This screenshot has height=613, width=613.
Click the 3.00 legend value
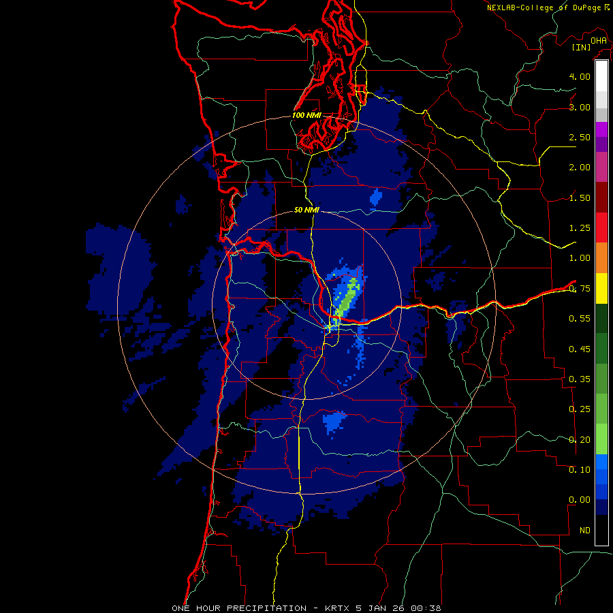[x=580, y=107]
